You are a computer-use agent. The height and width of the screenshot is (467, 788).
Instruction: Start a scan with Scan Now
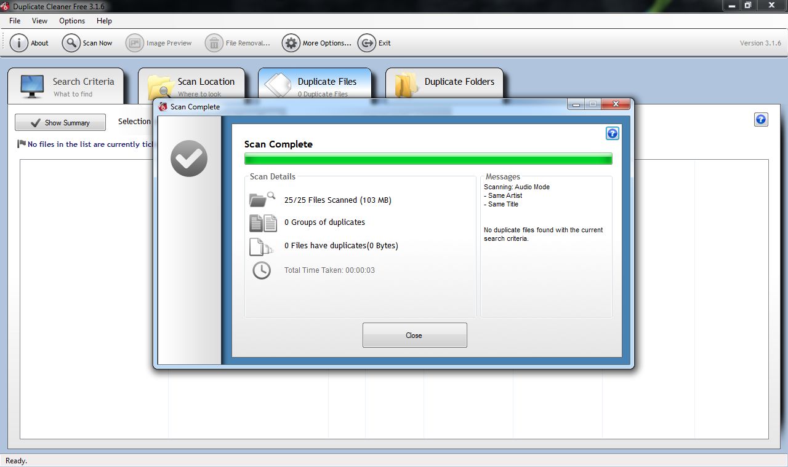click(88, 43)
